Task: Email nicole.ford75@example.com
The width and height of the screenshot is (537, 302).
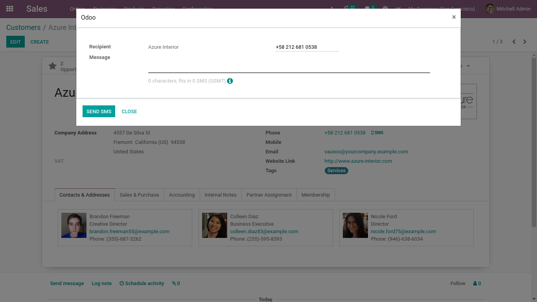Action: (x=403, y=232)
